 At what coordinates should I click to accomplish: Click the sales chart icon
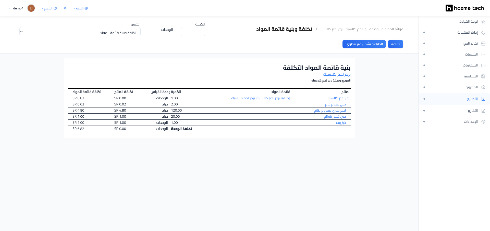coord(483,55)
